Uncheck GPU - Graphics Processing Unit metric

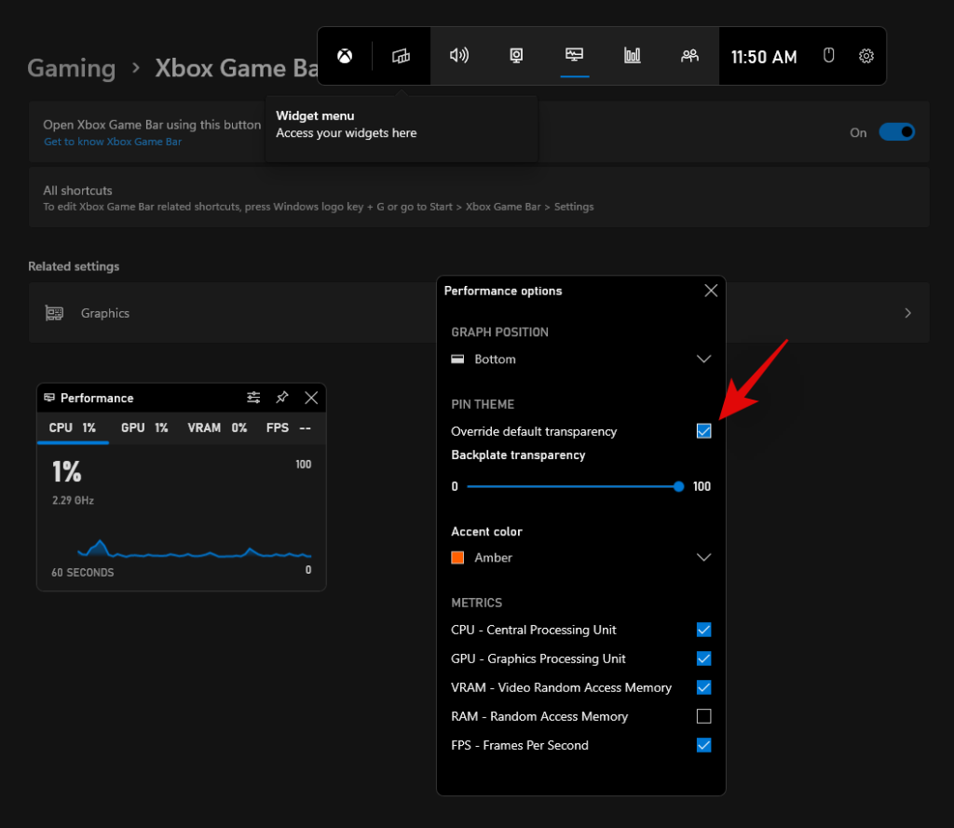click(704, 658)
